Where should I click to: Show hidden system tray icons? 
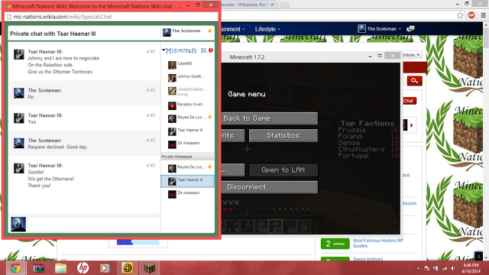point(418,268)
